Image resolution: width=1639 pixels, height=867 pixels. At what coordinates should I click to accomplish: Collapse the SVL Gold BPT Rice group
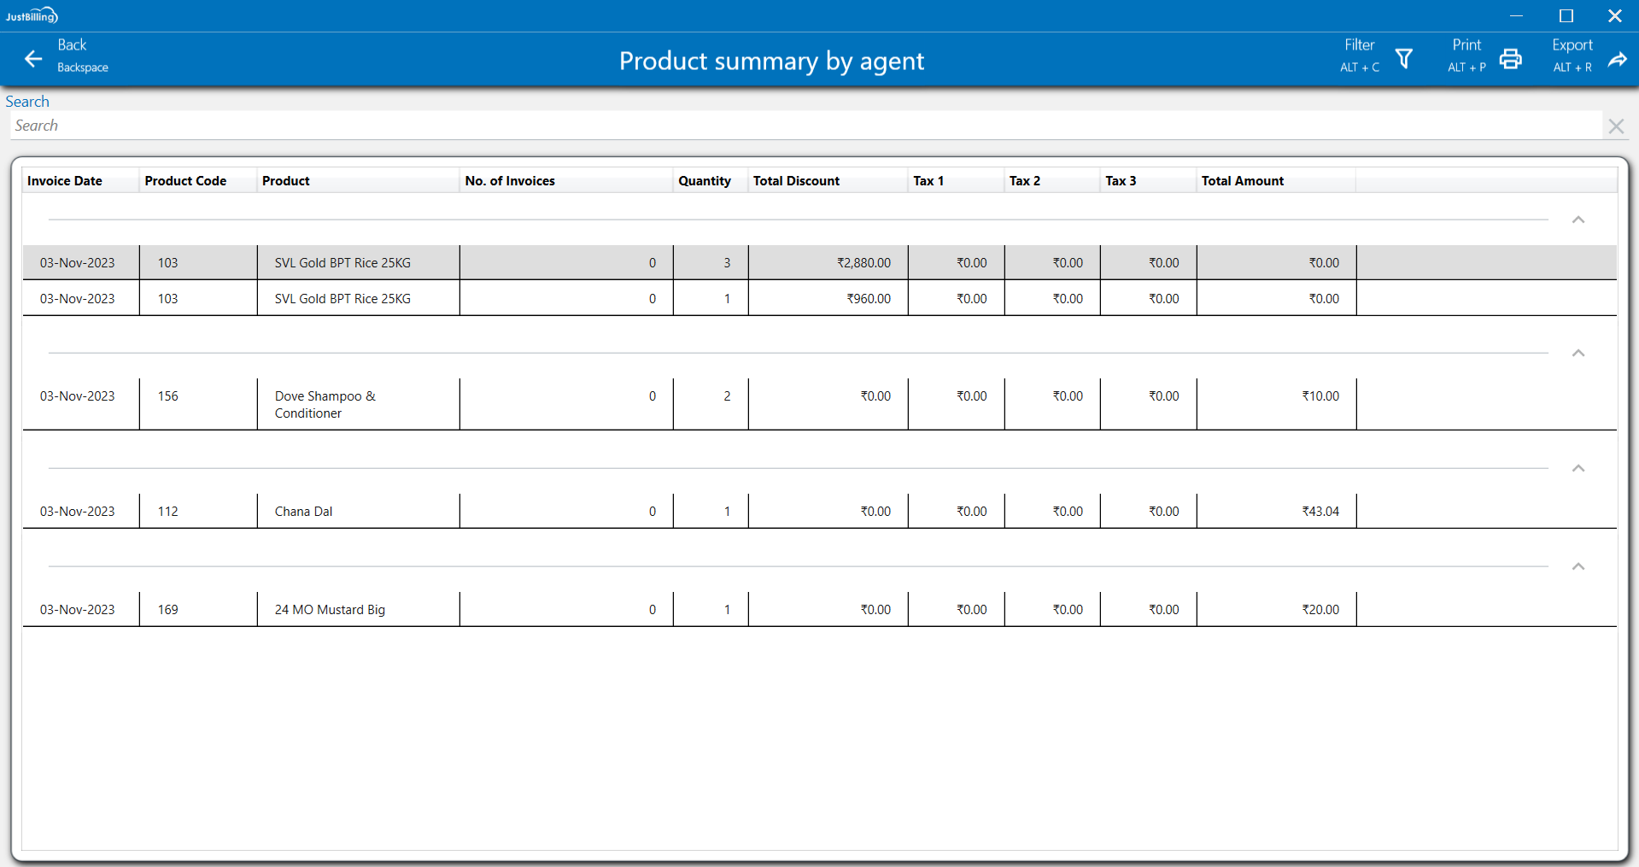pyautogui.click(x=1578, y=220)
